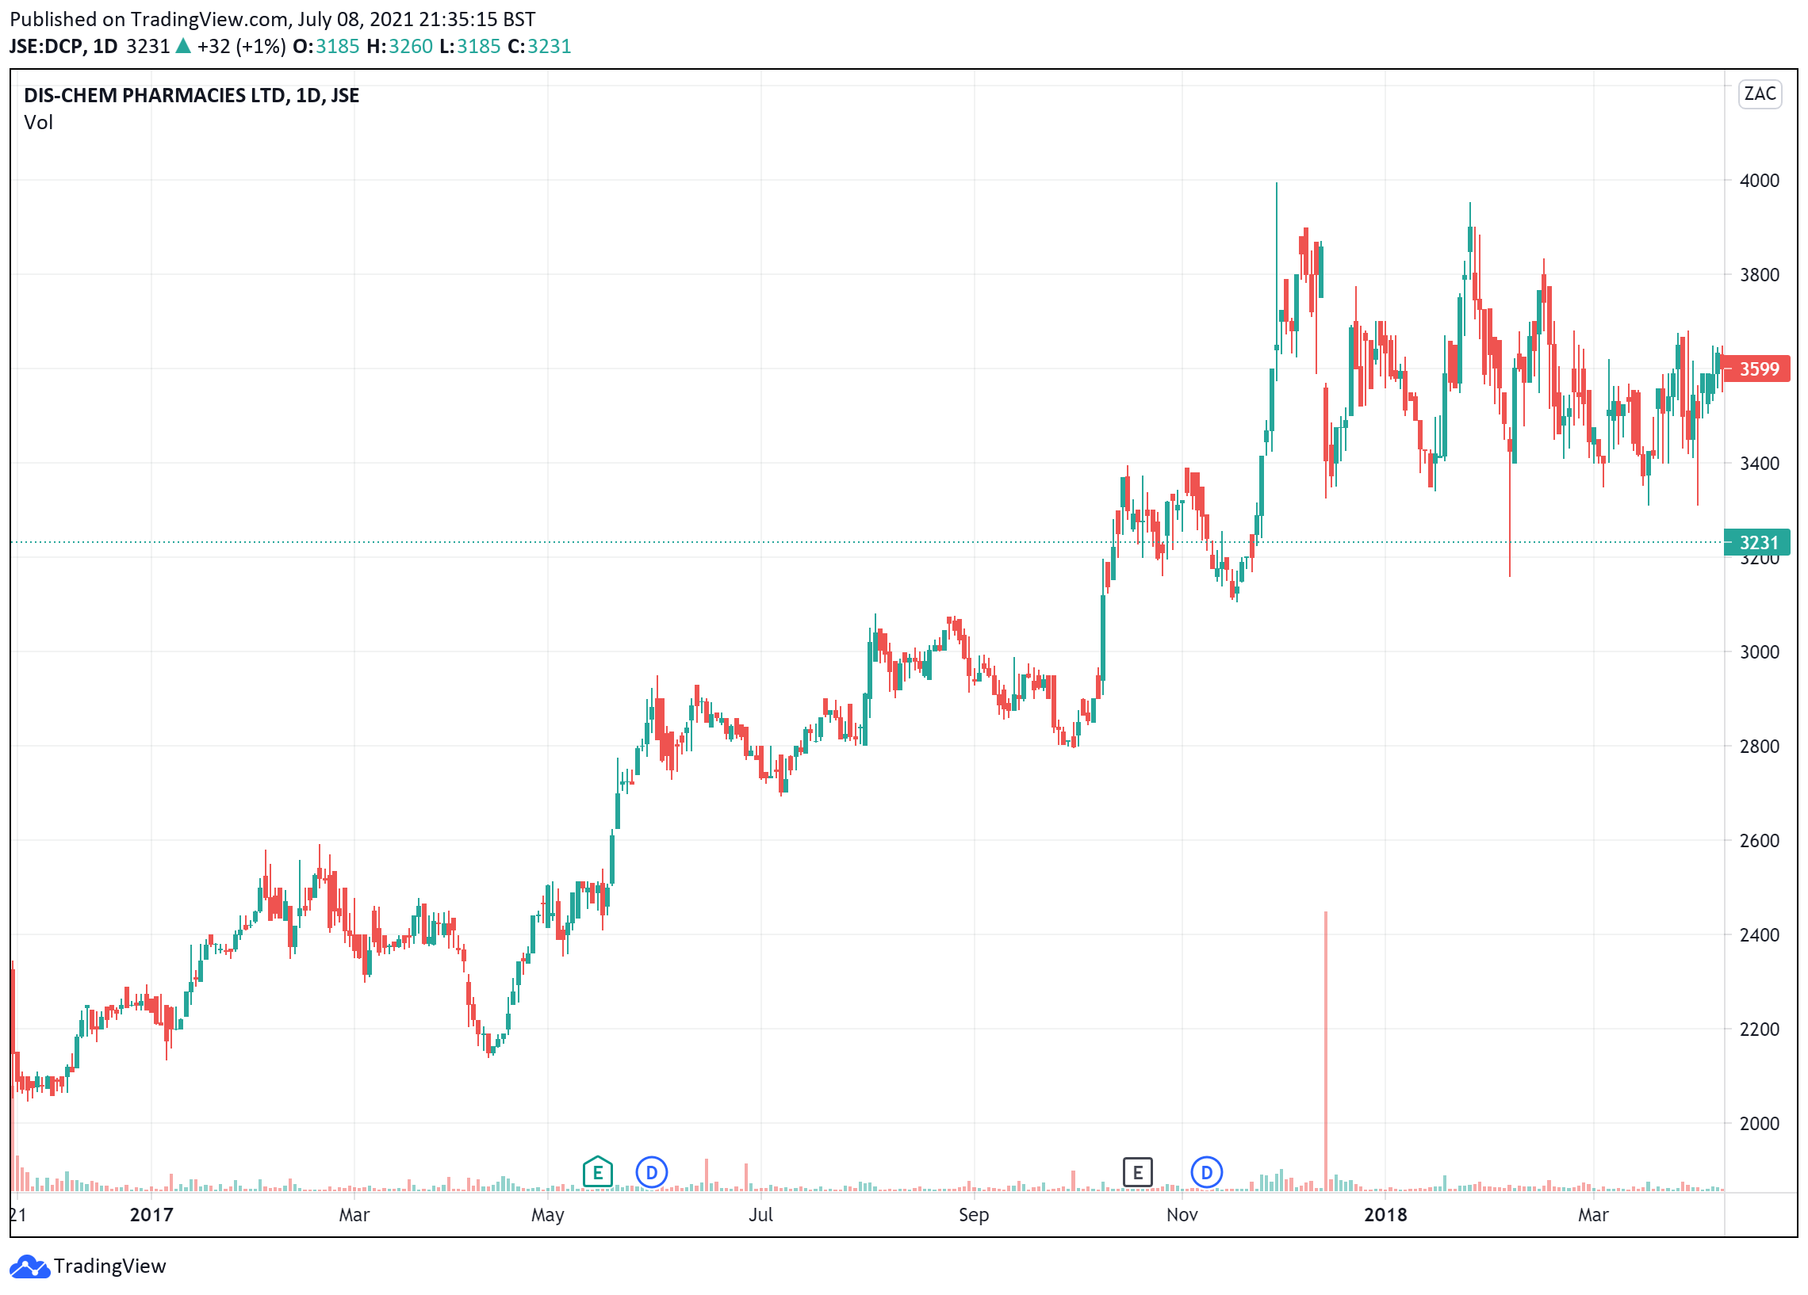1808x1295 pixels.
Task: Click the Sep label on time axis
Action: pyautogui.click(x=973, y=1215)
